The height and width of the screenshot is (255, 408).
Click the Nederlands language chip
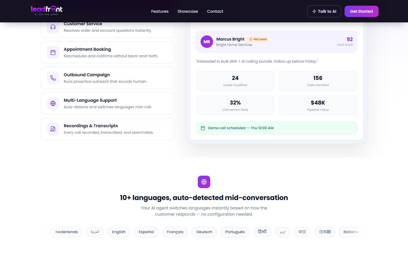67,232
